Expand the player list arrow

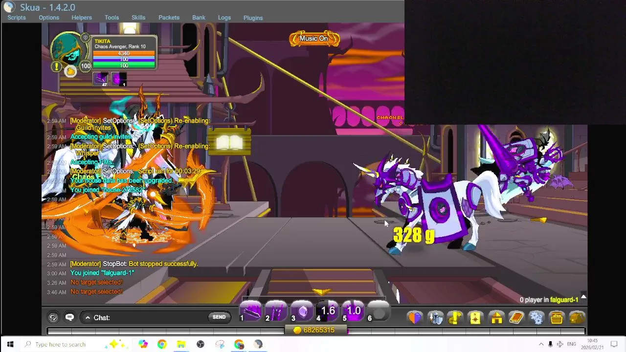(x=583, y=297)
